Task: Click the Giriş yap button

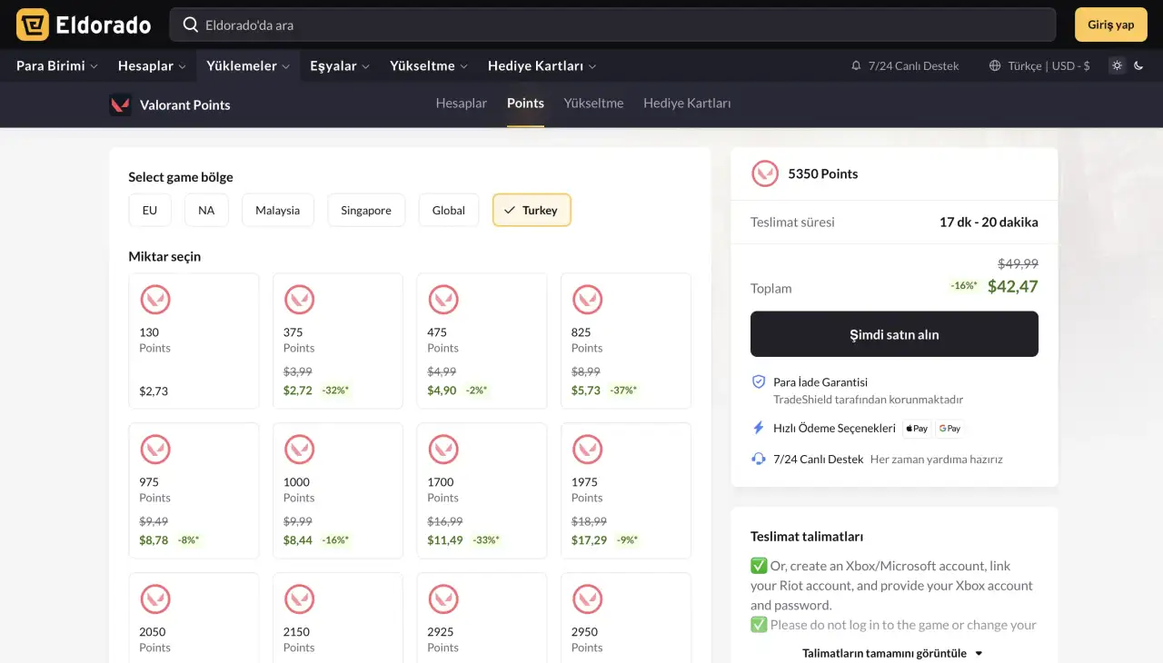Action: click(1110, 25)
